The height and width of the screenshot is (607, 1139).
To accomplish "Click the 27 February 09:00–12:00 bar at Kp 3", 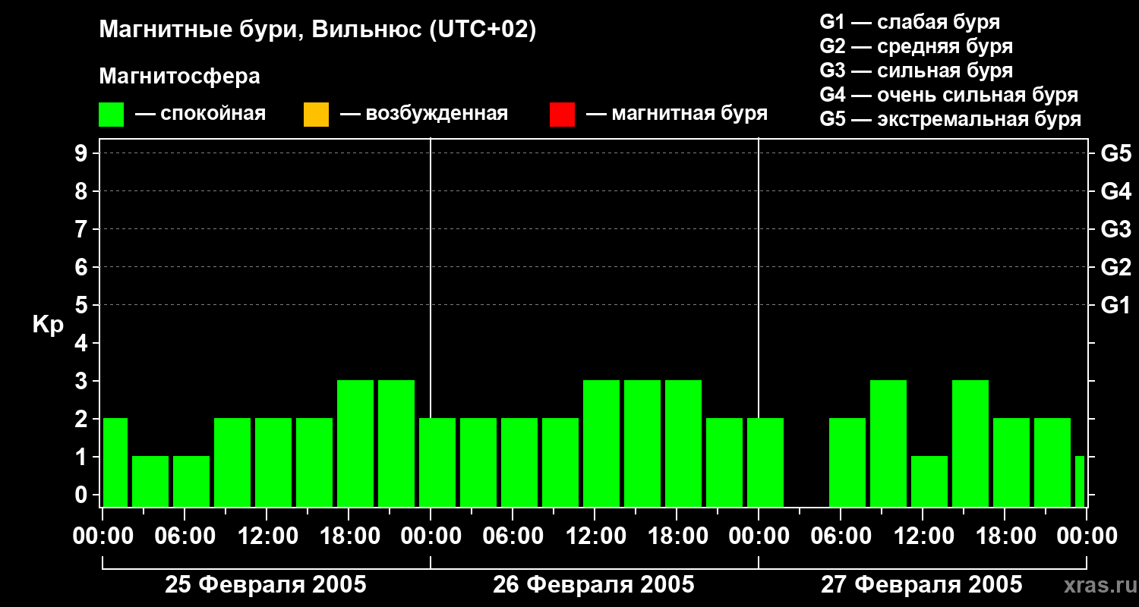I will (x=888, y=443).
